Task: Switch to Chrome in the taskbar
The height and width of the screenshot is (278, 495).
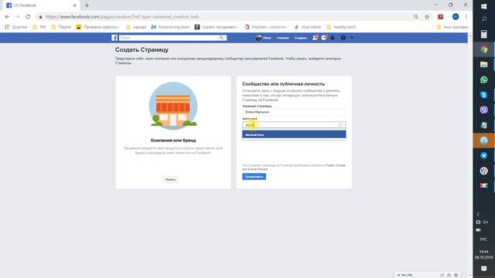Action: [x=483, y=49]
